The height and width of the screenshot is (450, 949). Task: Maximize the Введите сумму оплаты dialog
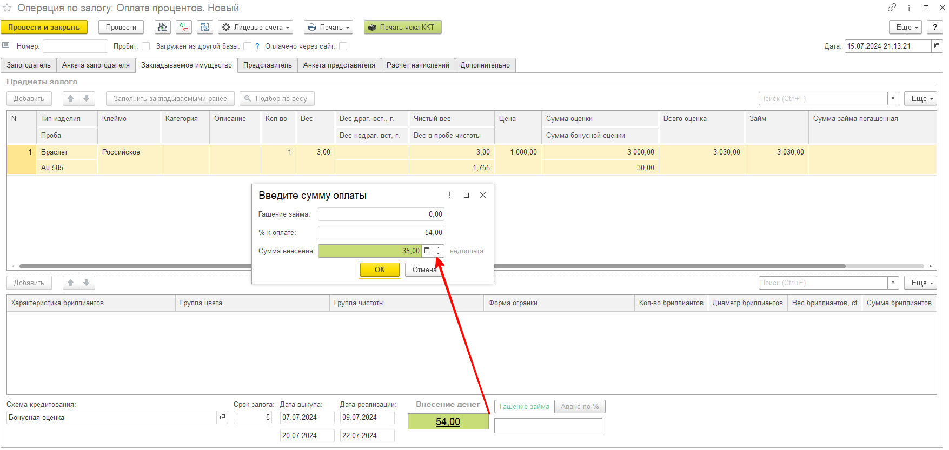tap(466, 195)
